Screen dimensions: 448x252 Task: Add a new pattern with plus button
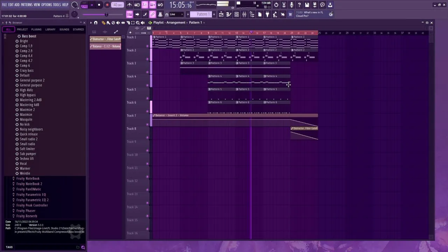point(214,14)
